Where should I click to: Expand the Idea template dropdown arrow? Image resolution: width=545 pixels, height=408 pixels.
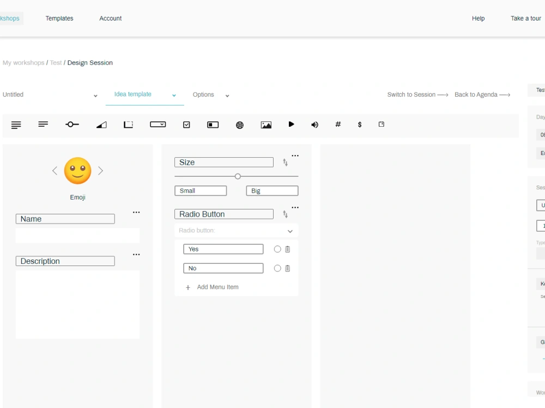(x=174, y=95)
